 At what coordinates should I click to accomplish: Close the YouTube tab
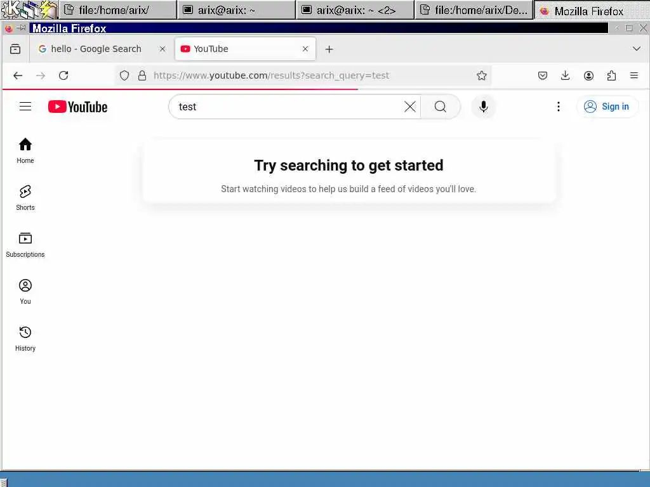tap(305, 49)
